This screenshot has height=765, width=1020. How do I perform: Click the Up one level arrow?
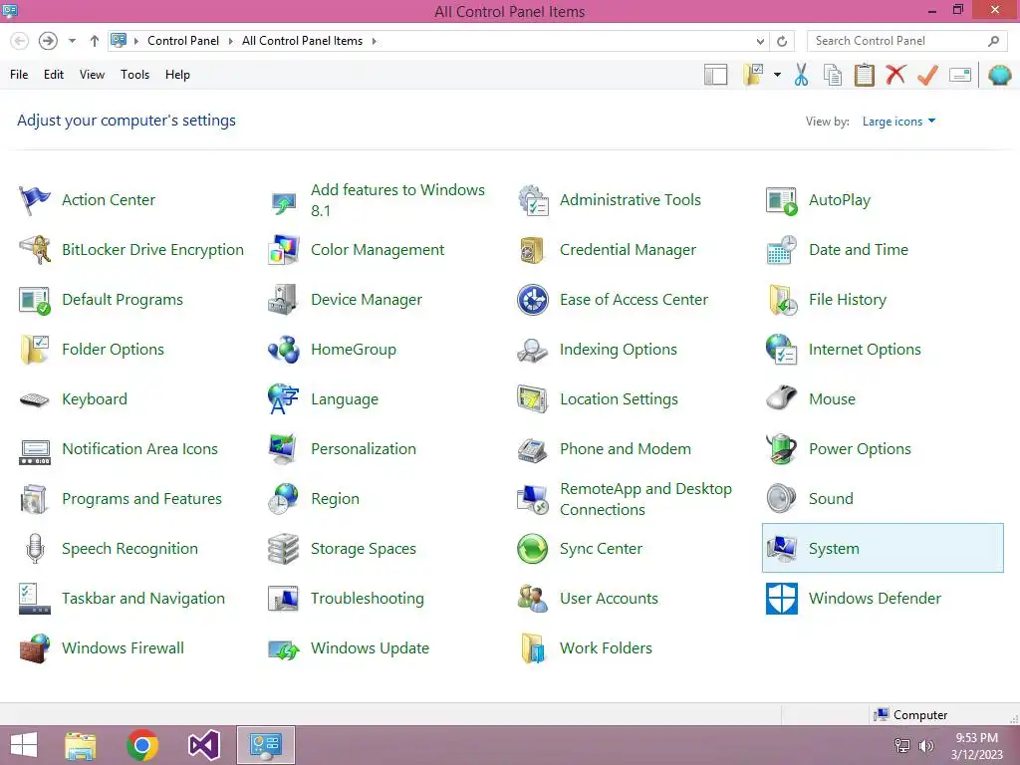coord(95,41)
